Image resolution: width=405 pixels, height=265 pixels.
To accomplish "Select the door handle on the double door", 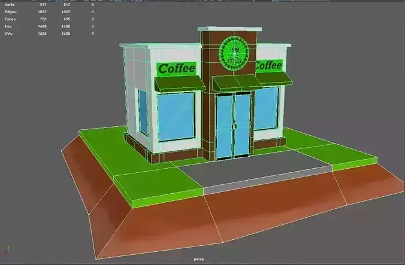I will pos(234,126).
